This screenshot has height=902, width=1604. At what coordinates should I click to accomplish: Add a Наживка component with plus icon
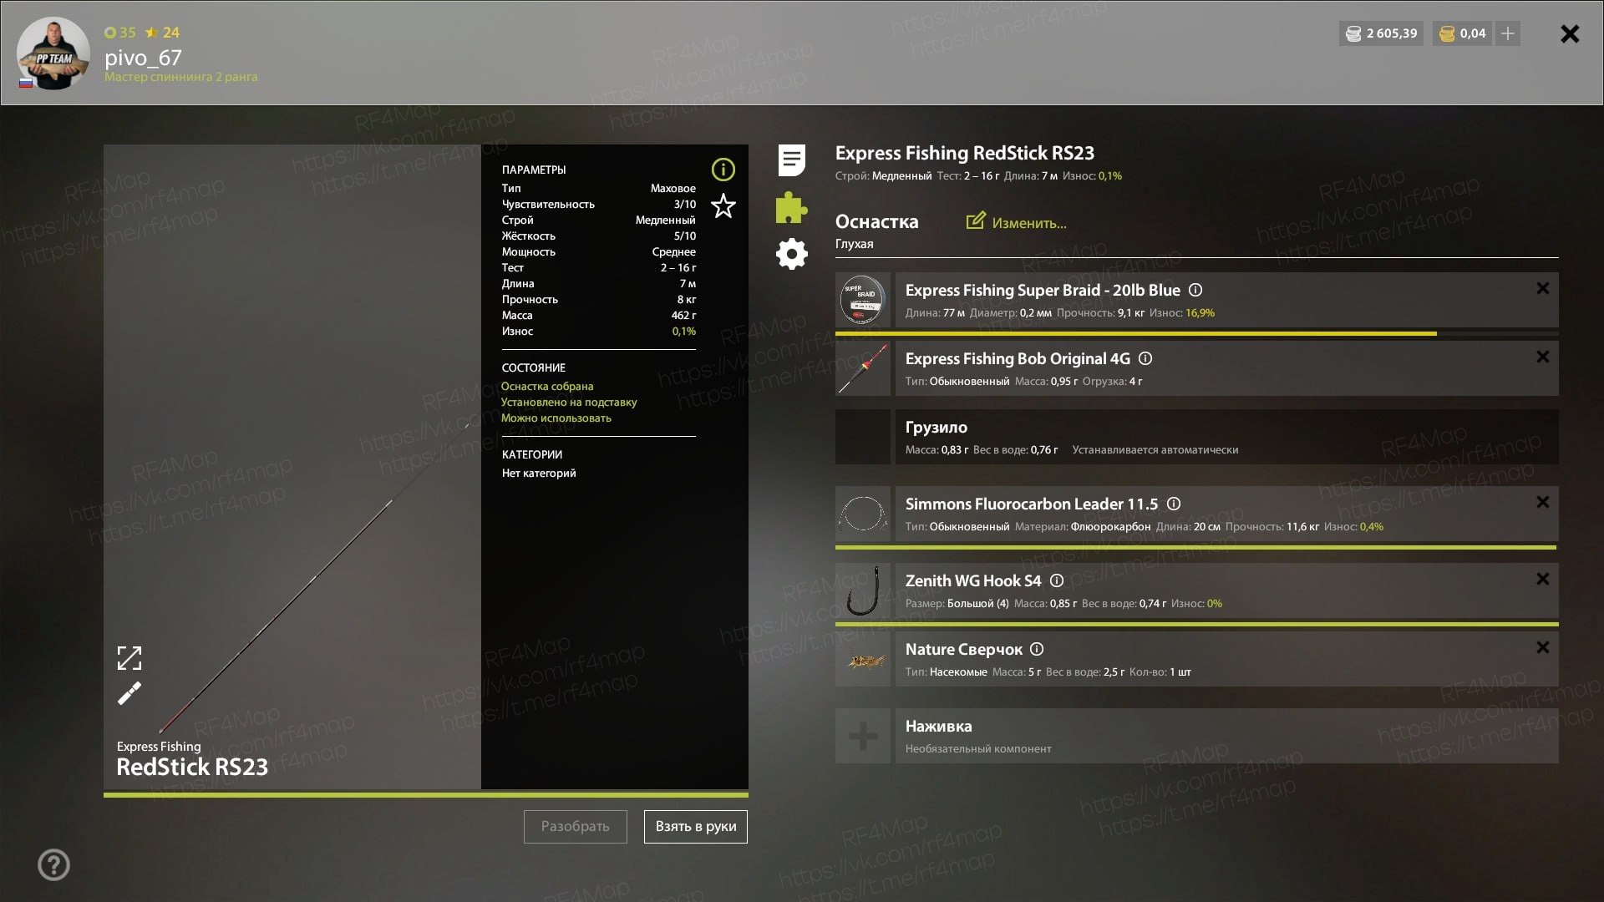[863, 736]
